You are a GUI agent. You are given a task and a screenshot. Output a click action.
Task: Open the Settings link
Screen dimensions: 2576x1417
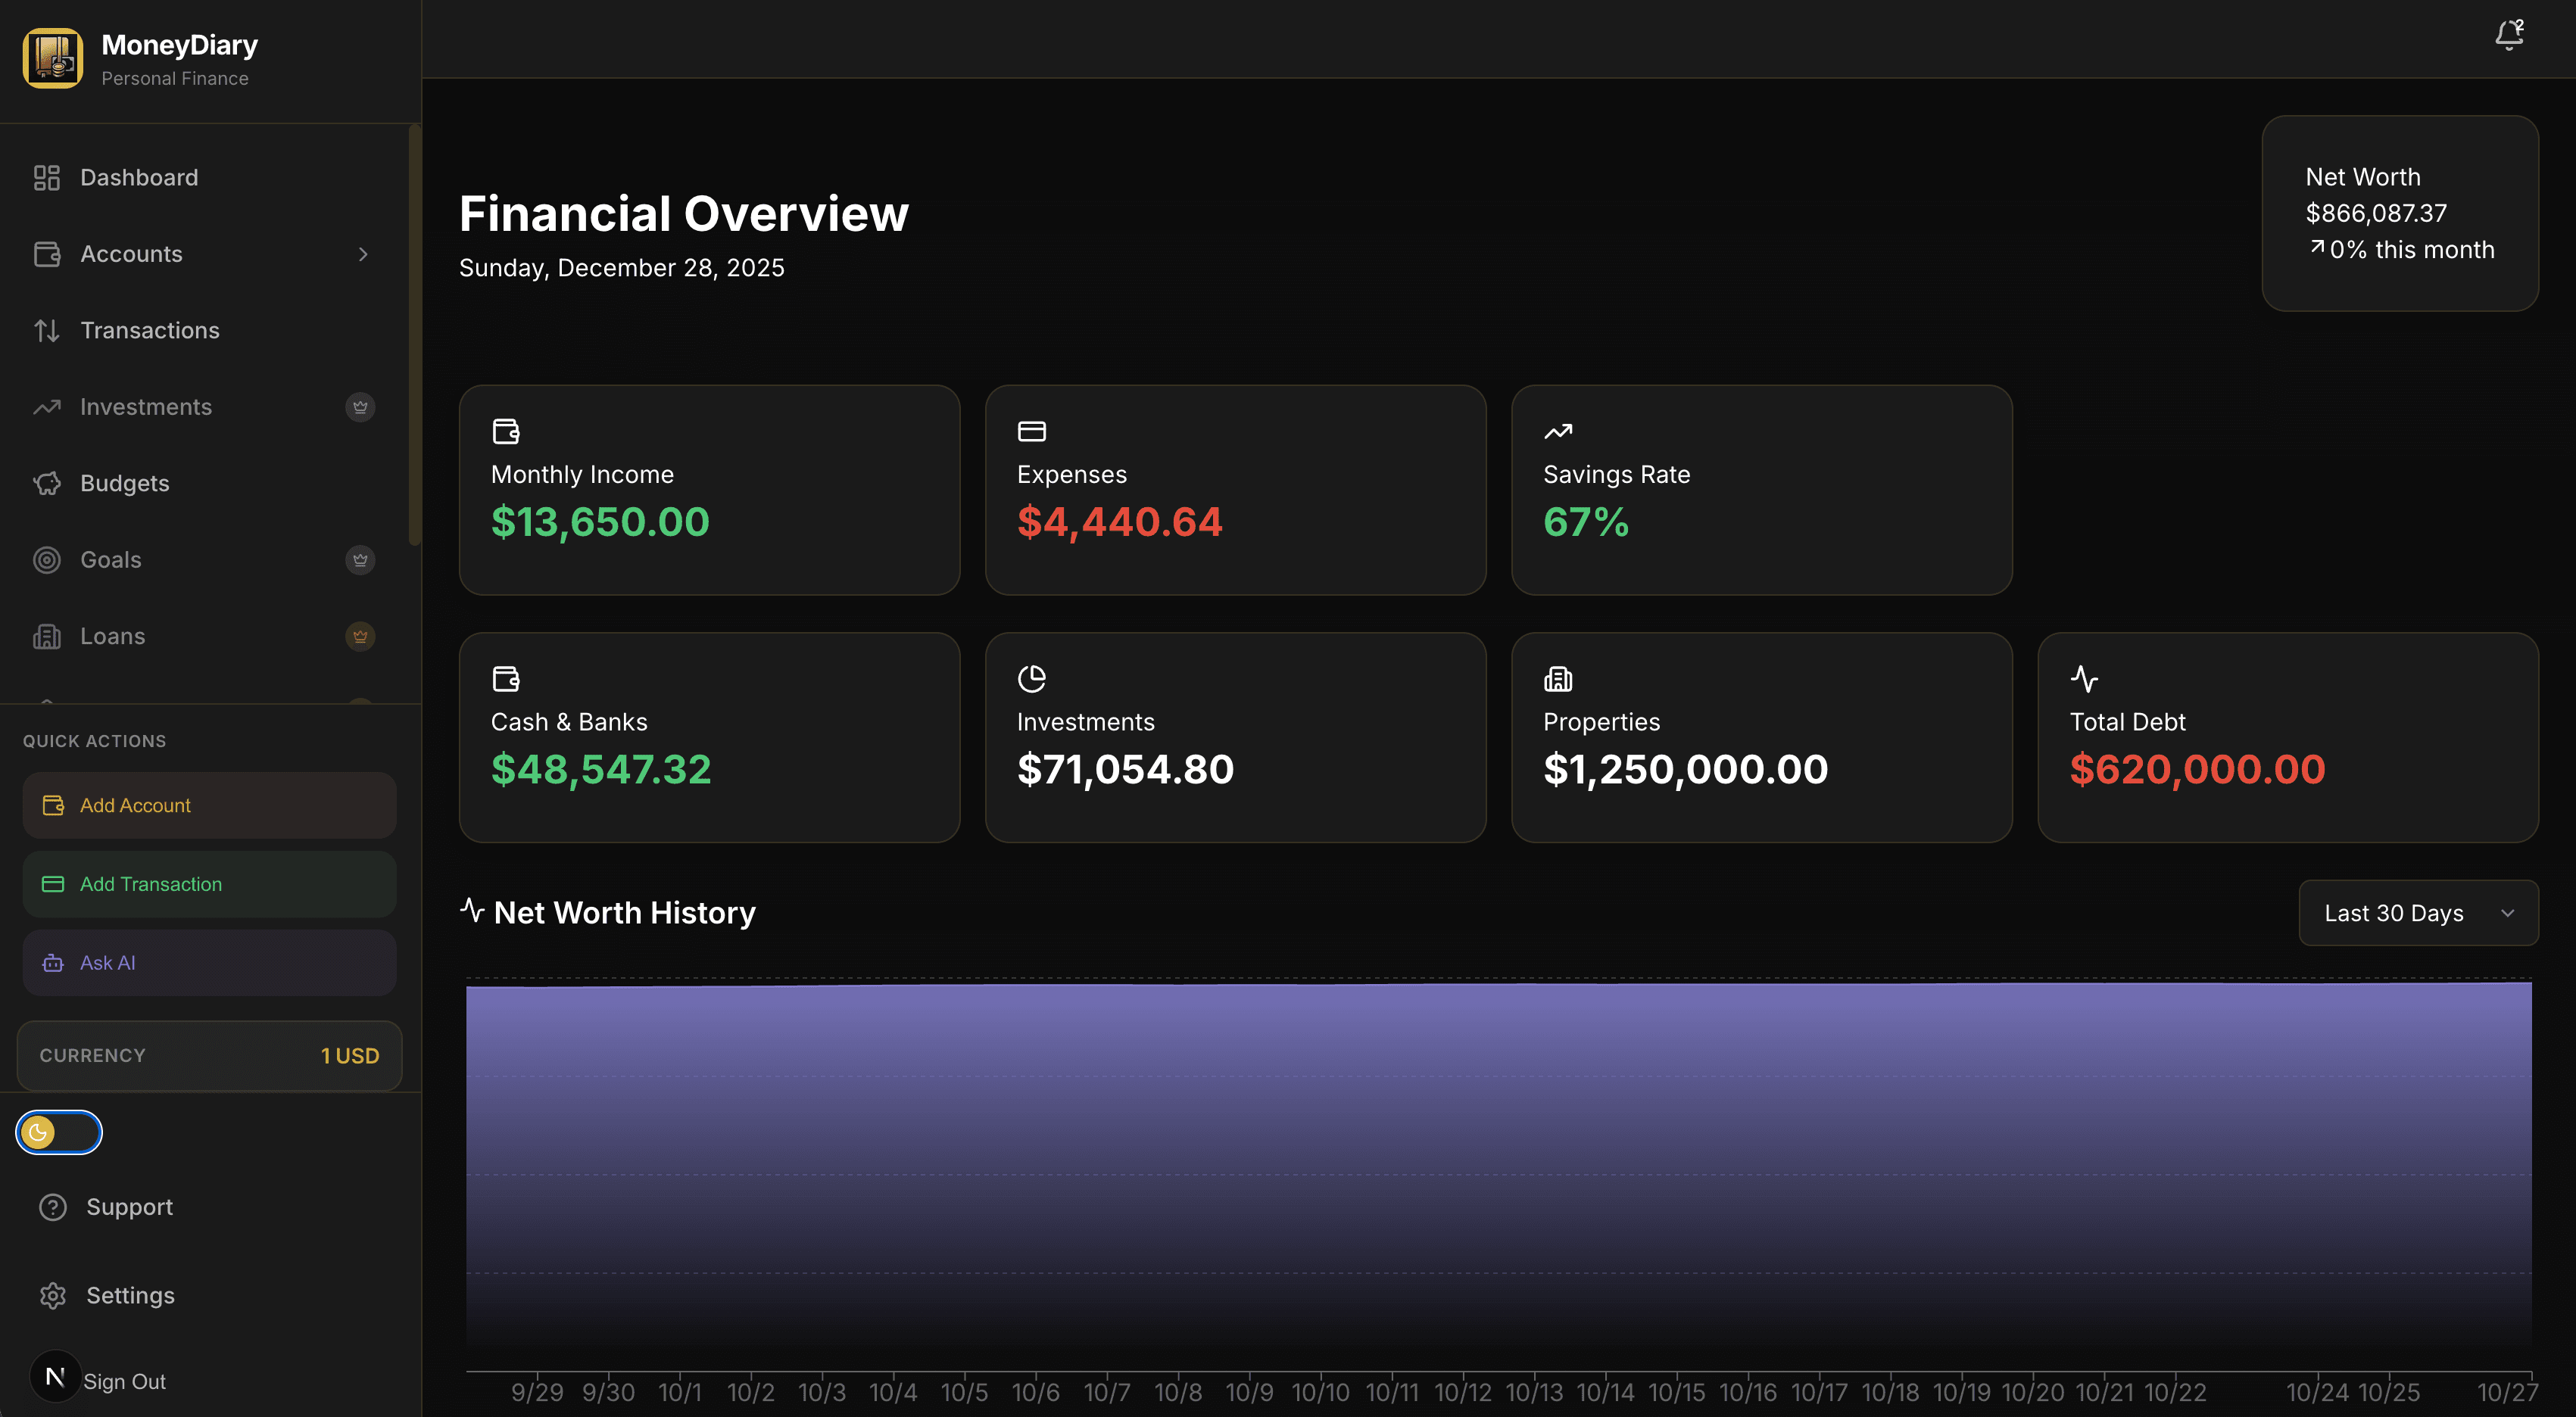pos(130,1295)
